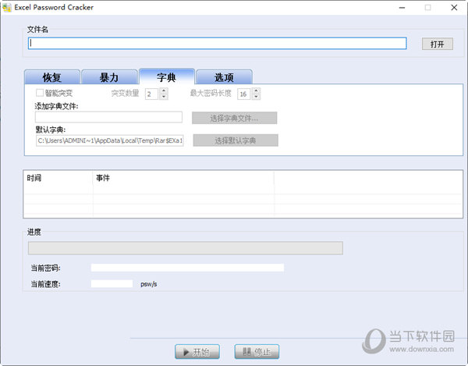Image resolution: width=468 pixels, height=366 pixels.
Task: Click the Excel Password Cracker app icon
Action: (6, 7)
